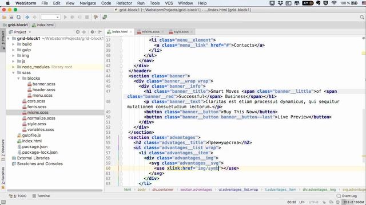Image resolution: width=366 pixels, height=205 pixels.
Task: Open the Terminal tool window
Action: 41,196
